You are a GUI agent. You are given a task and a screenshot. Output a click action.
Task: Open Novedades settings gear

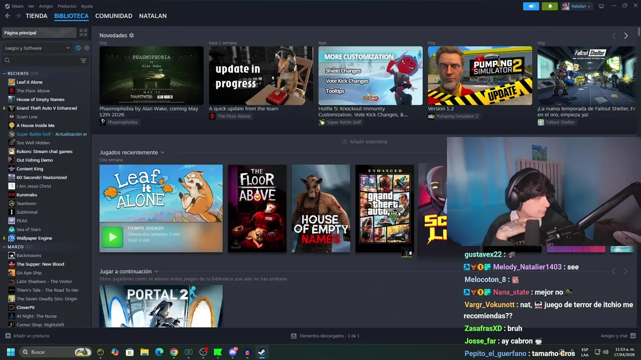(132, 35)
